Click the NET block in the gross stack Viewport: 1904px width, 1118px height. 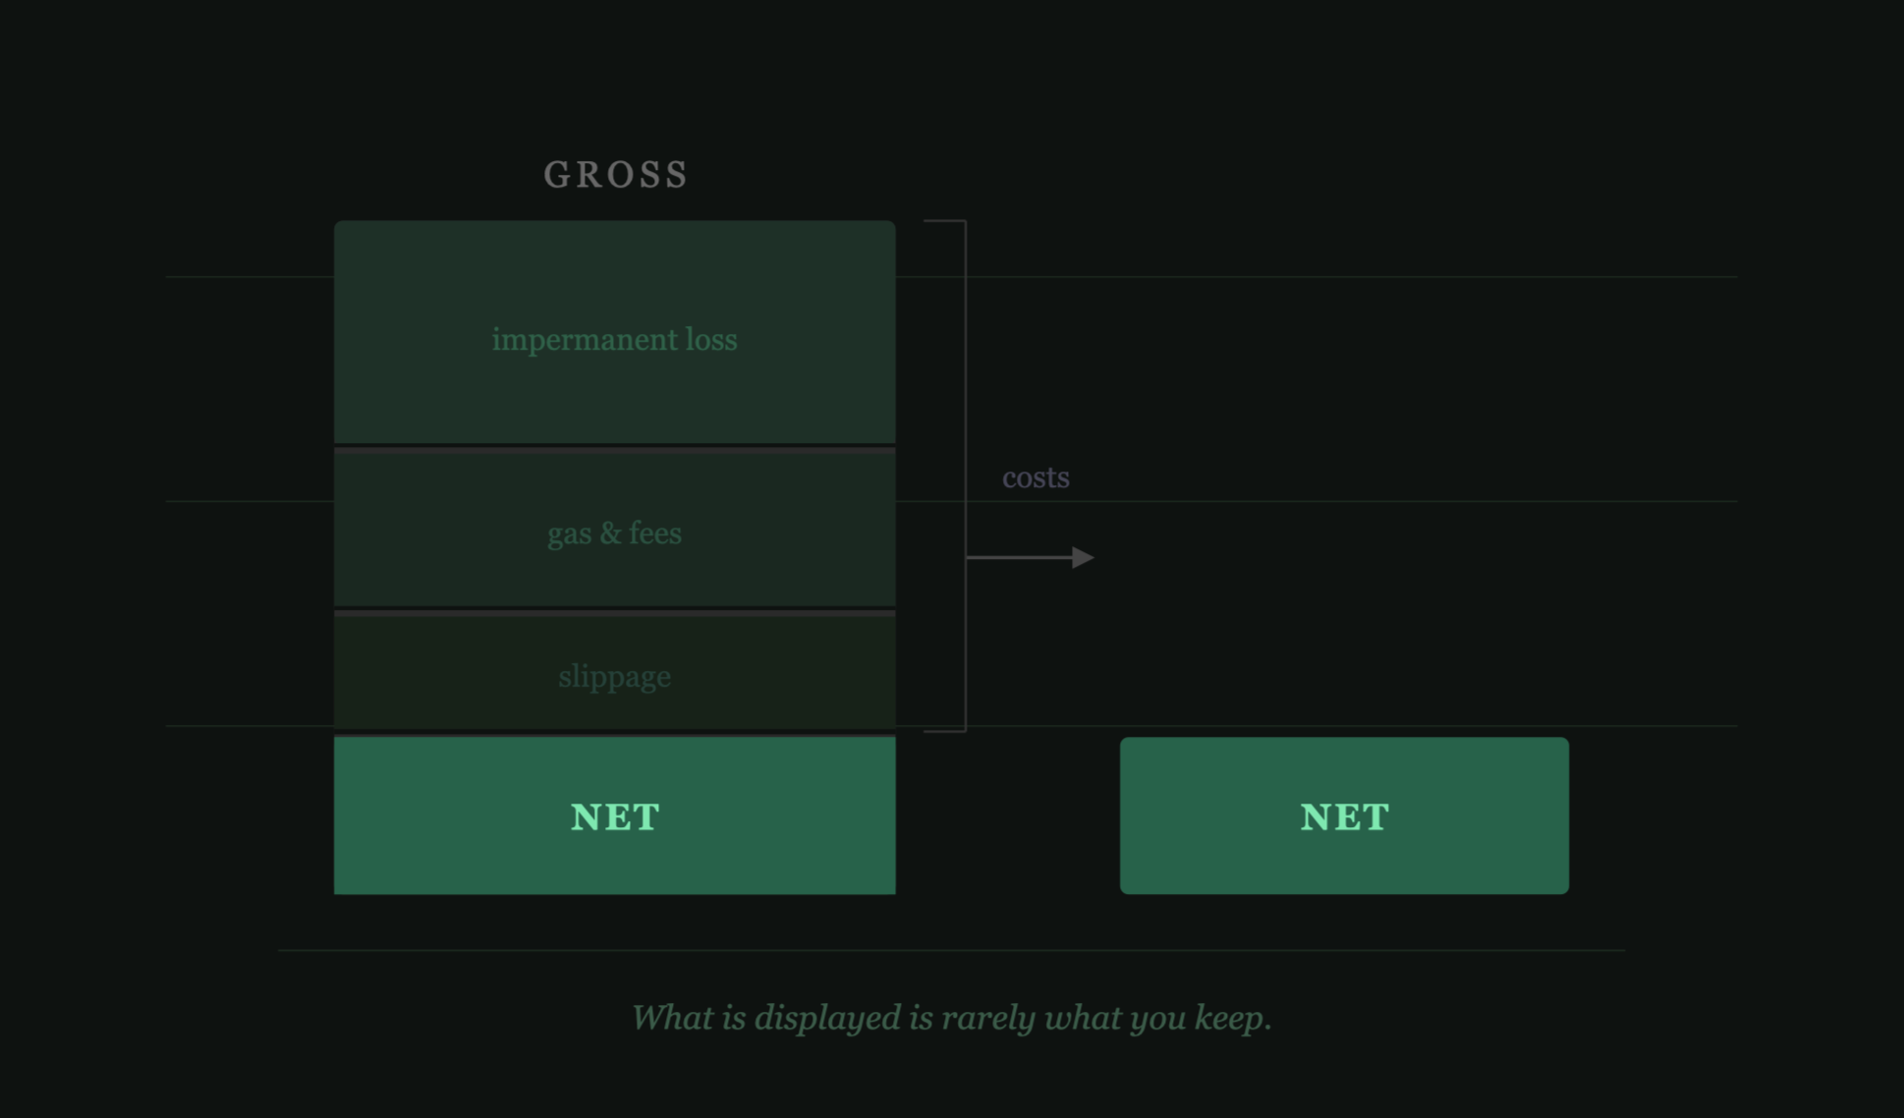tap(615, 815)
